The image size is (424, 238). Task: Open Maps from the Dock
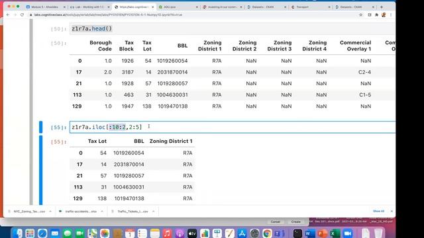pos(92,233)
